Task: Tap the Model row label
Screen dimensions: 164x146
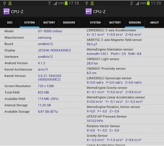Action: click(9, 31)
